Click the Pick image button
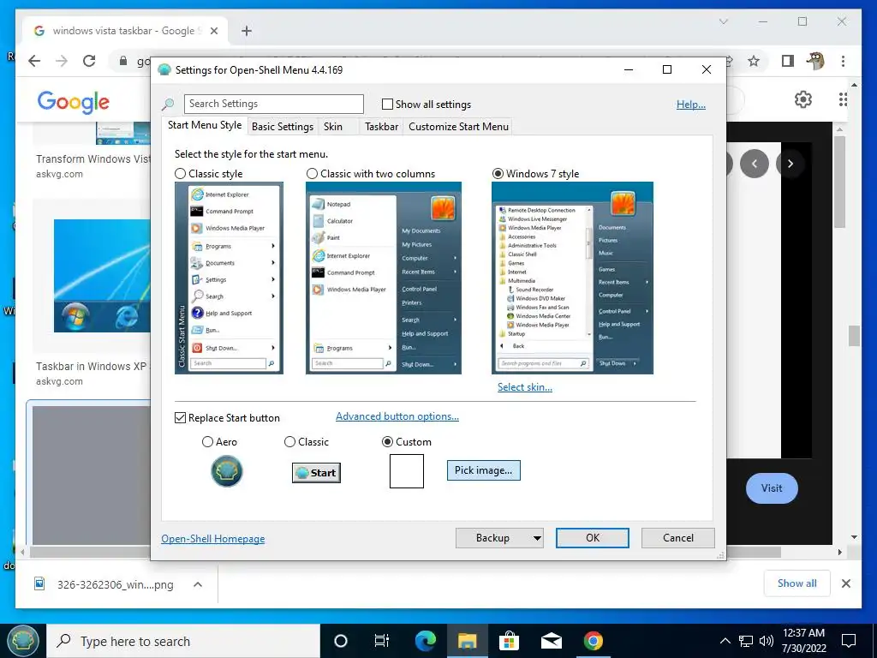 tap(483, 470)
